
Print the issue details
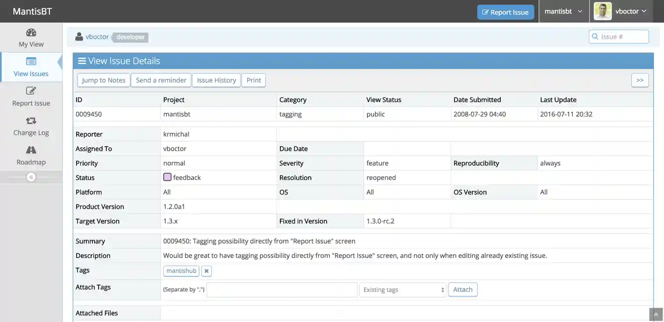tap(253, 80)
